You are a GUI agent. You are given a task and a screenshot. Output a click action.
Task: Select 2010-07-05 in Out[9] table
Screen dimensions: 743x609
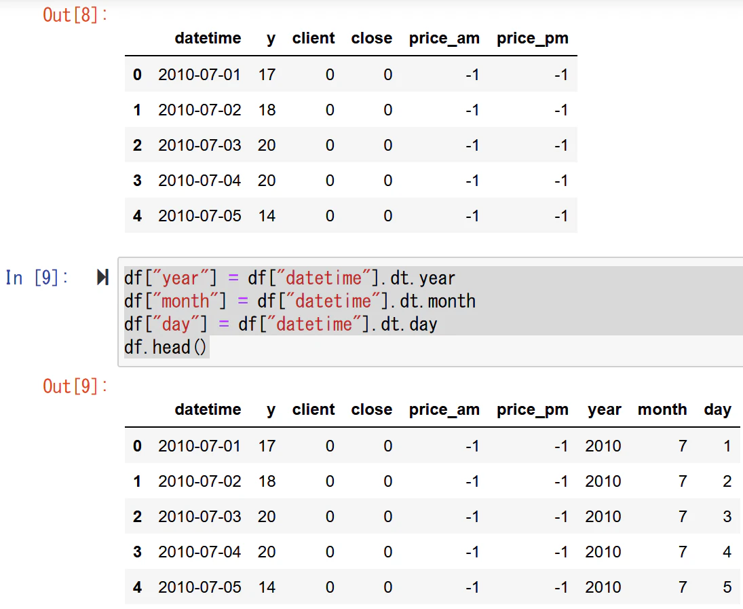click(x=199, y=587)
